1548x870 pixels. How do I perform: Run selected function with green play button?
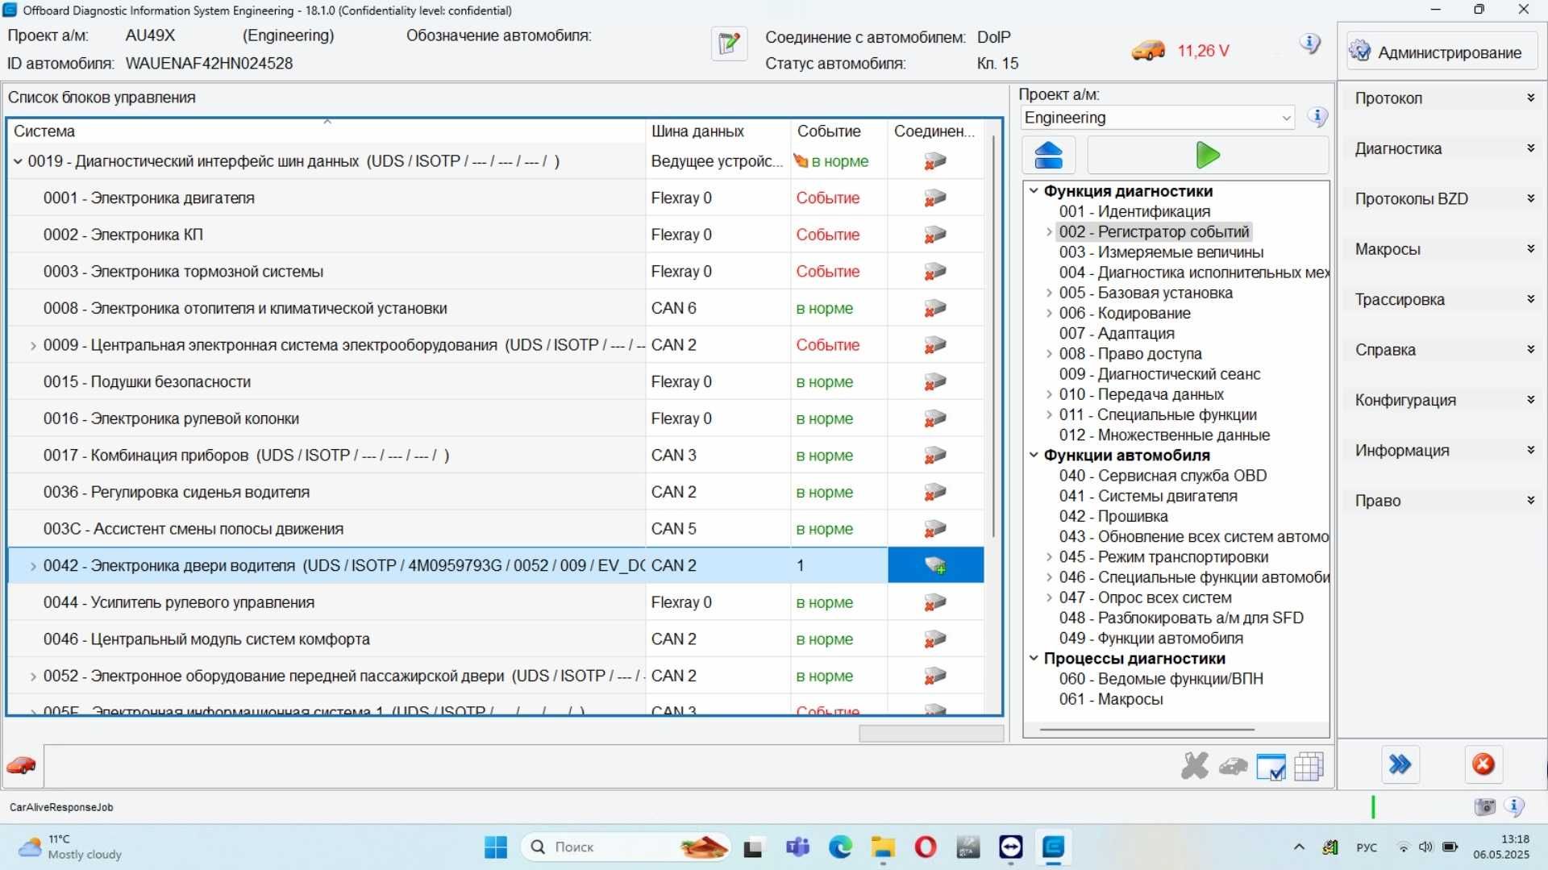(x=1207, y=155)
